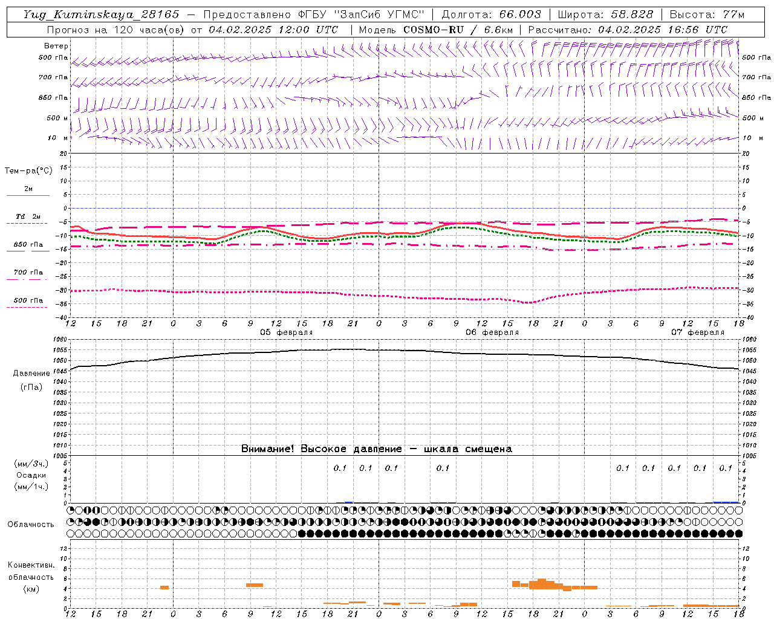Click the orange convective bar before 0h of 05 февраля
Viewport: 774px width, 619px height.
coord(164,588)
